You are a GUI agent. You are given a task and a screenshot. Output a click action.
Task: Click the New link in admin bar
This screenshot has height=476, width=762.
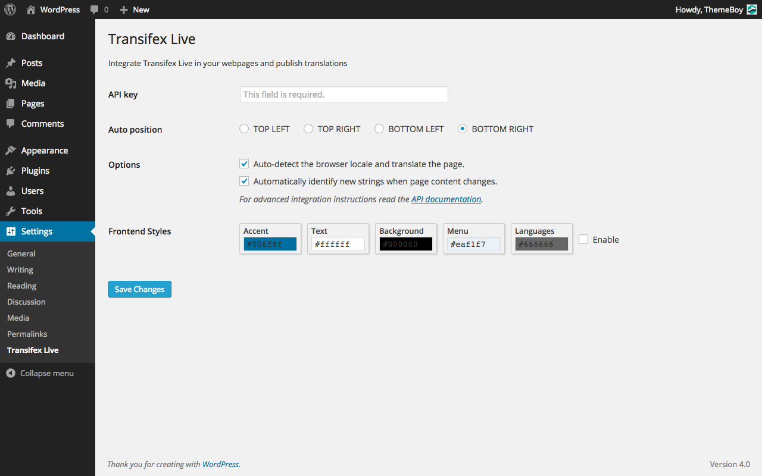135,10
